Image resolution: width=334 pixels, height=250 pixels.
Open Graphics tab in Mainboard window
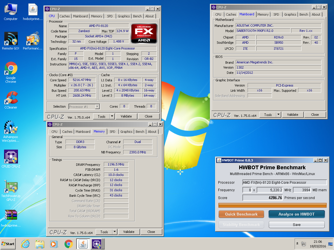click(290, 14)
